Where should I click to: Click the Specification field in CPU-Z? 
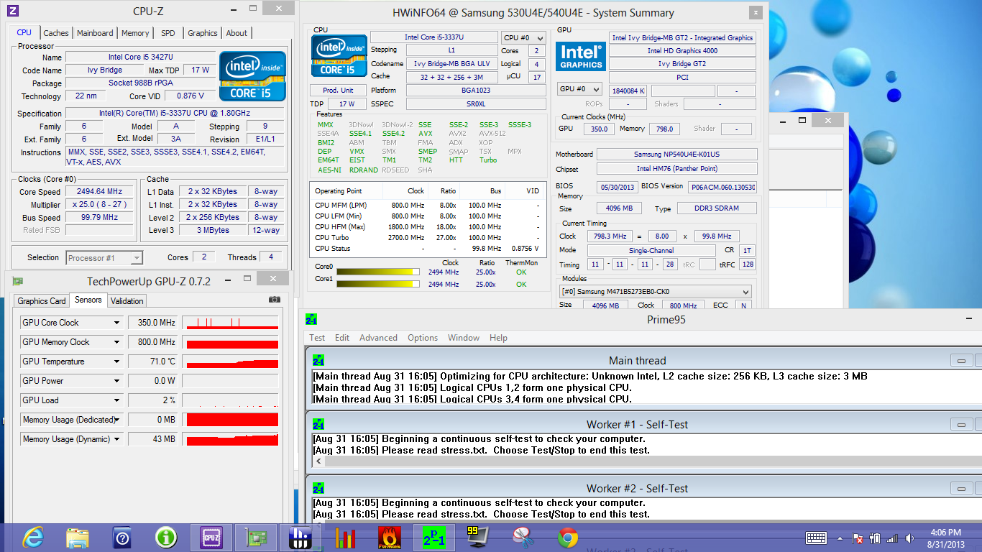click(x=175, y=114)
